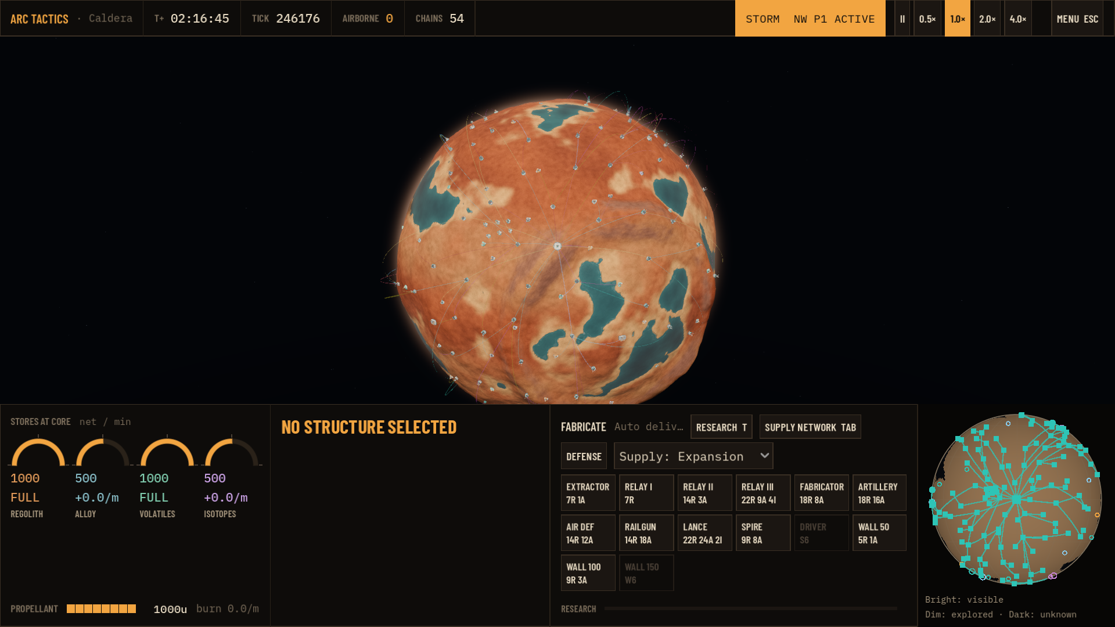Image resolution: width=1115 pixels, height=627 pixels.
Task: Select the RELAY II build tile
Action: pyautogui.click(x=704, y=493)
